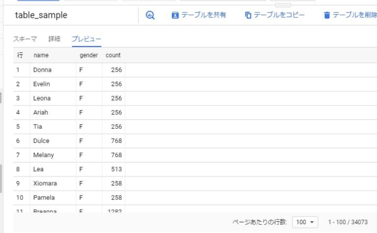Click the table_sample title text

[41, 15]
